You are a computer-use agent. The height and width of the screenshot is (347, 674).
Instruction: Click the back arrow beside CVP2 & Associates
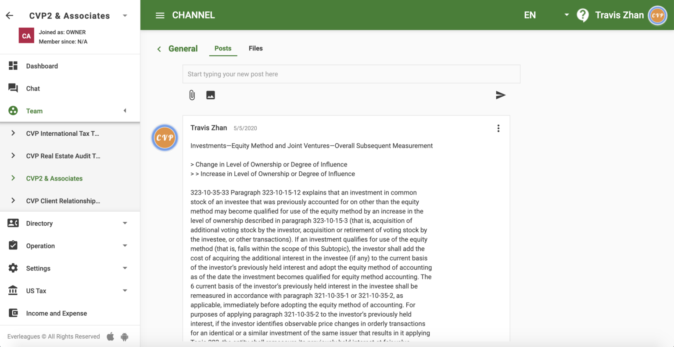coord(10,15)
